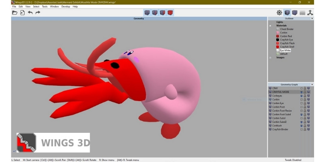Viewport: 325px width, 162px height.
Task: Switch to edge selection mode cube
Action: coord(155,13)
